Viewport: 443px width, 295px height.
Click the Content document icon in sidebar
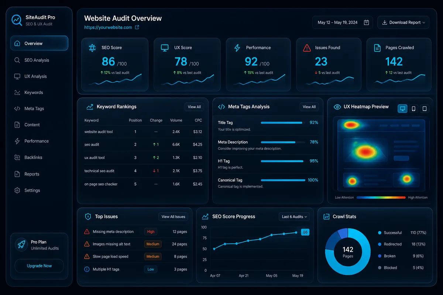17,125
